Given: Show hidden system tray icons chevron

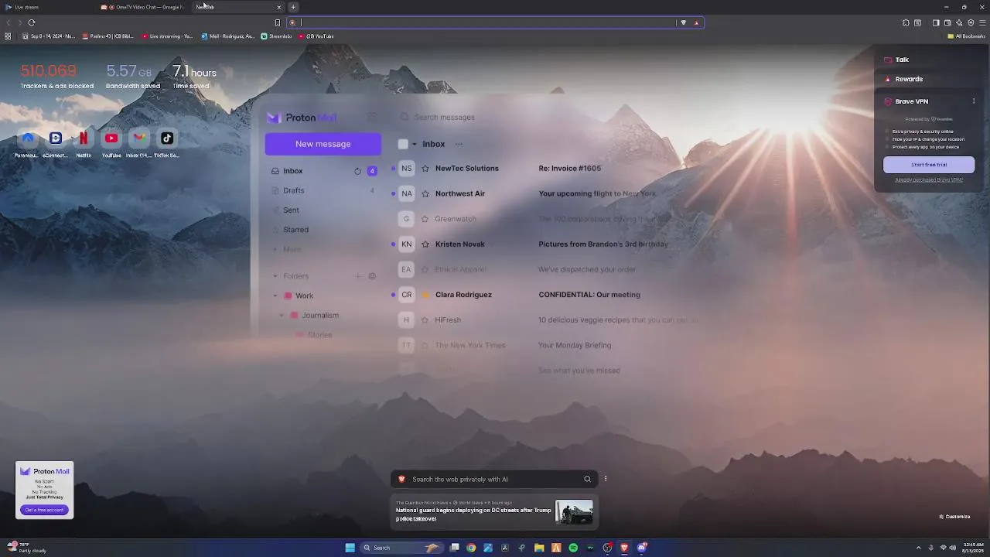Looking at the screenshot, I should pyautogui.click(x=920, y=548).
